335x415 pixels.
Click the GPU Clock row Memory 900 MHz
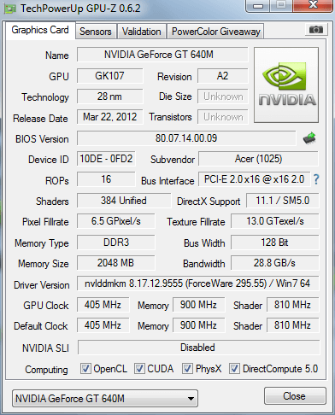198,305
